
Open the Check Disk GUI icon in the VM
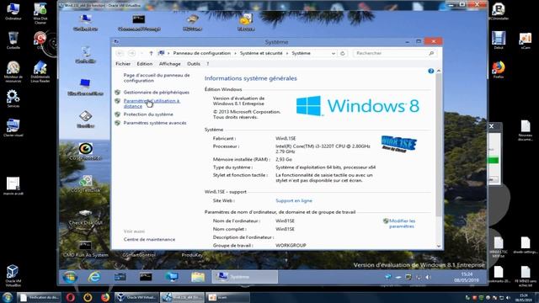coord(86,217)
